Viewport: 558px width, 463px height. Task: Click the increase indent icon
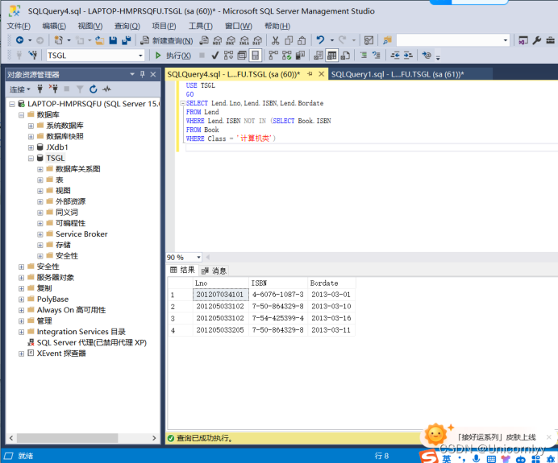[x=408, y=55]
